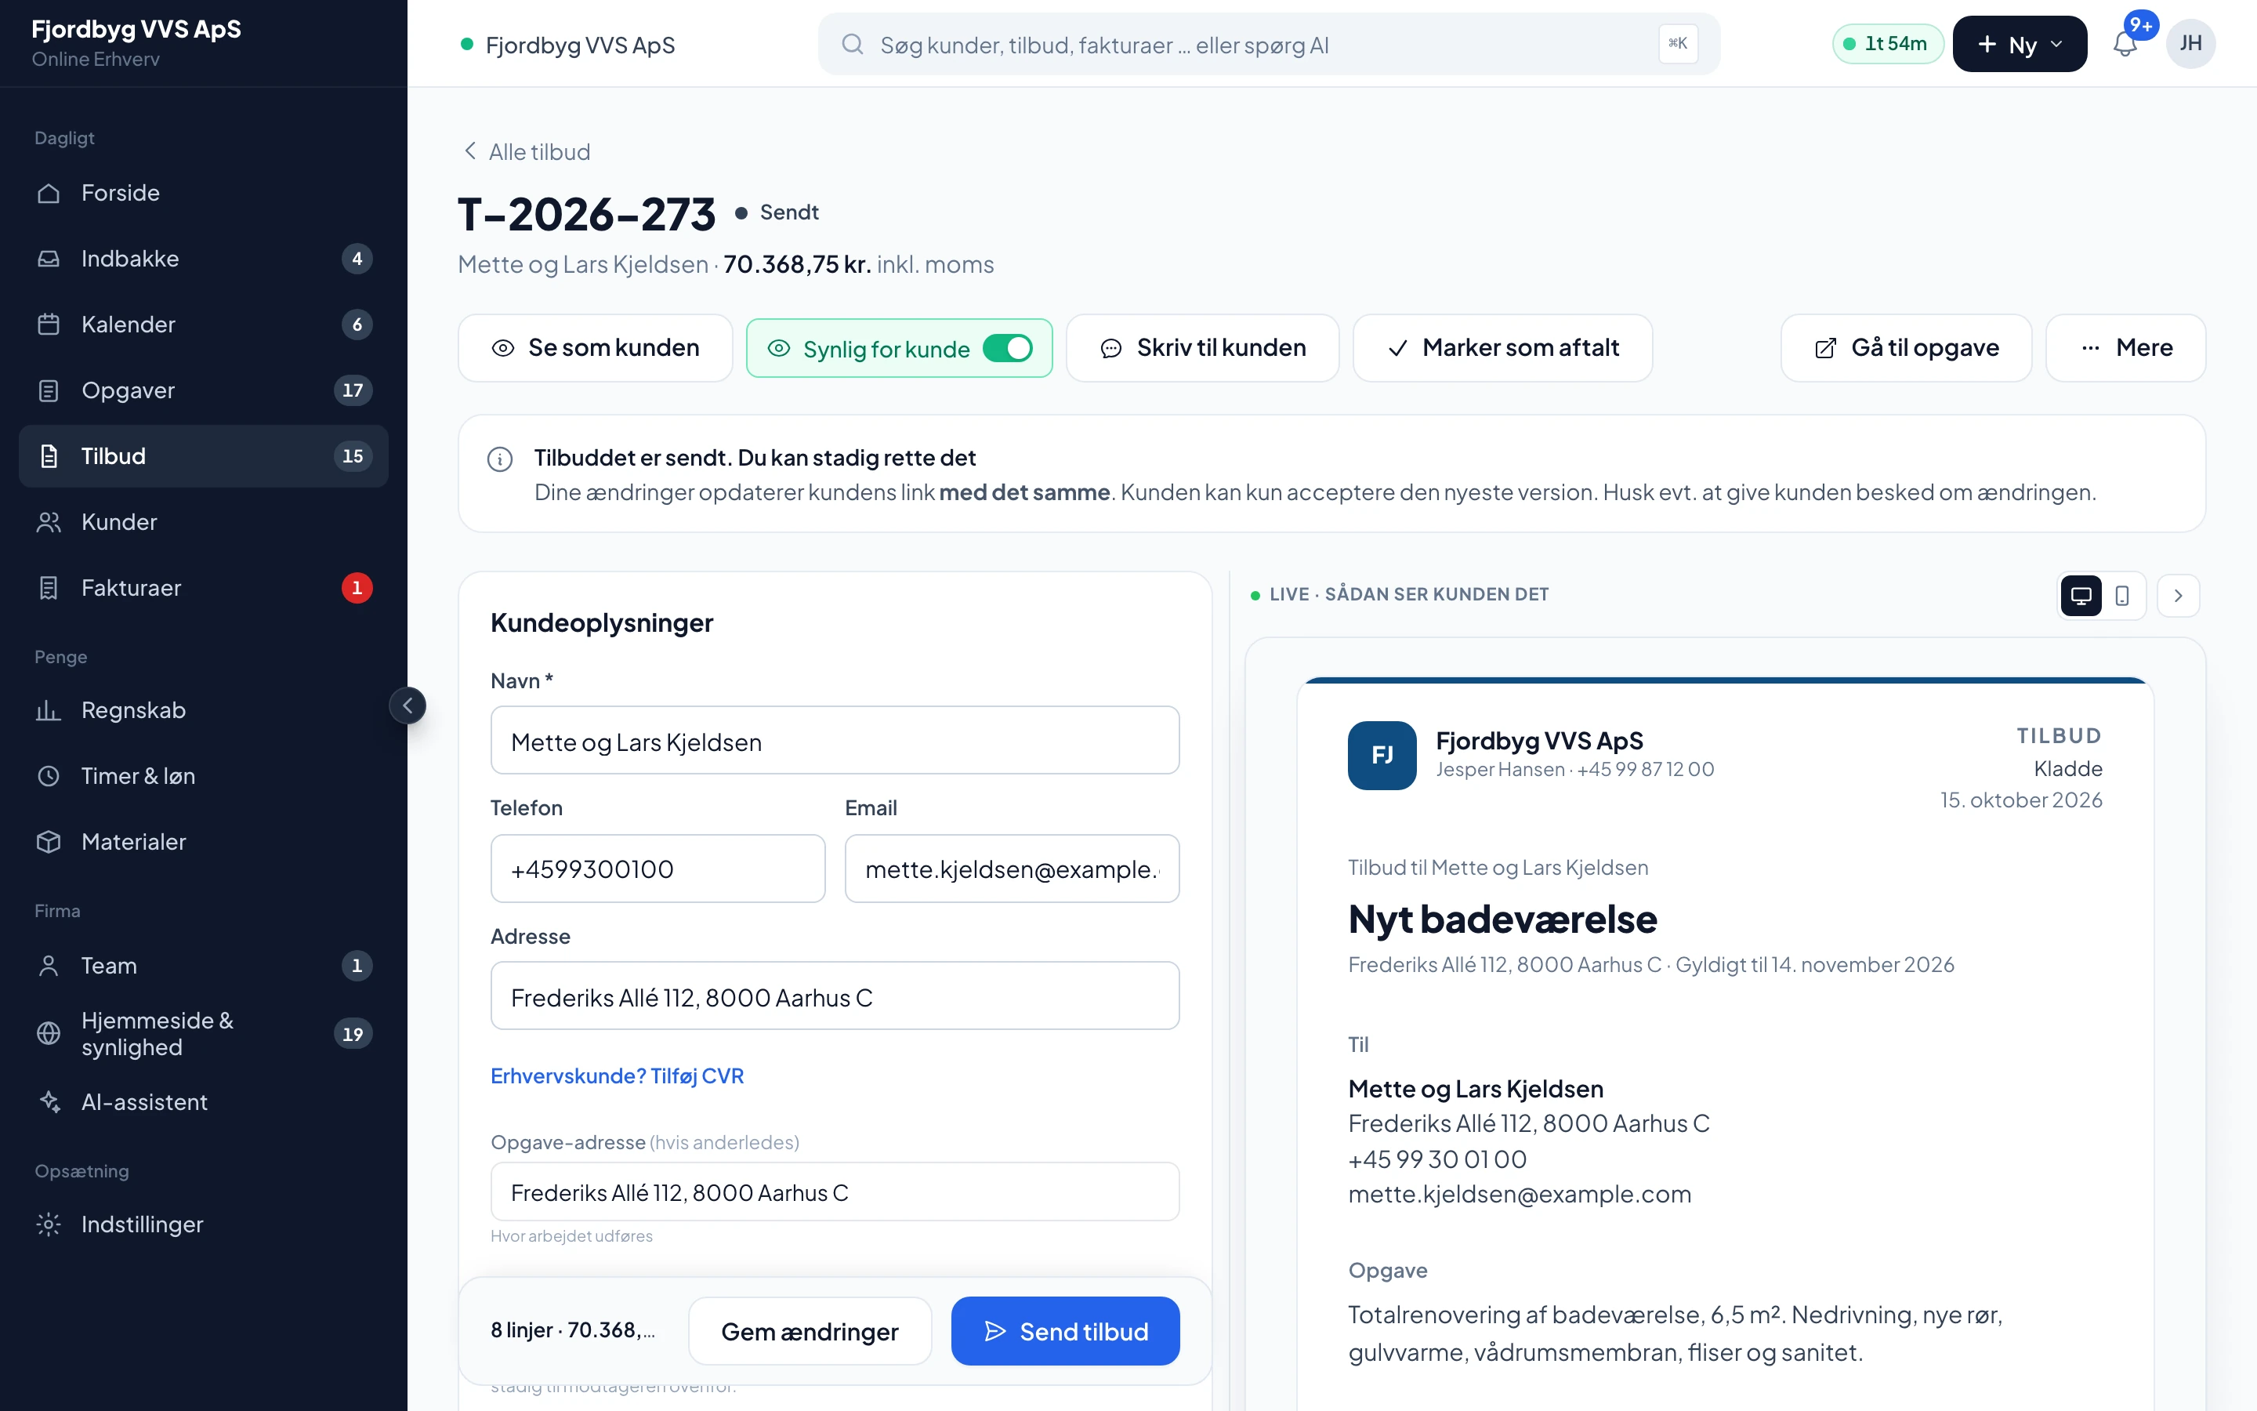The height and width of the screenshot is (1411, 2257).
Task: Click the Adresse input field
Action: [835, 996]
